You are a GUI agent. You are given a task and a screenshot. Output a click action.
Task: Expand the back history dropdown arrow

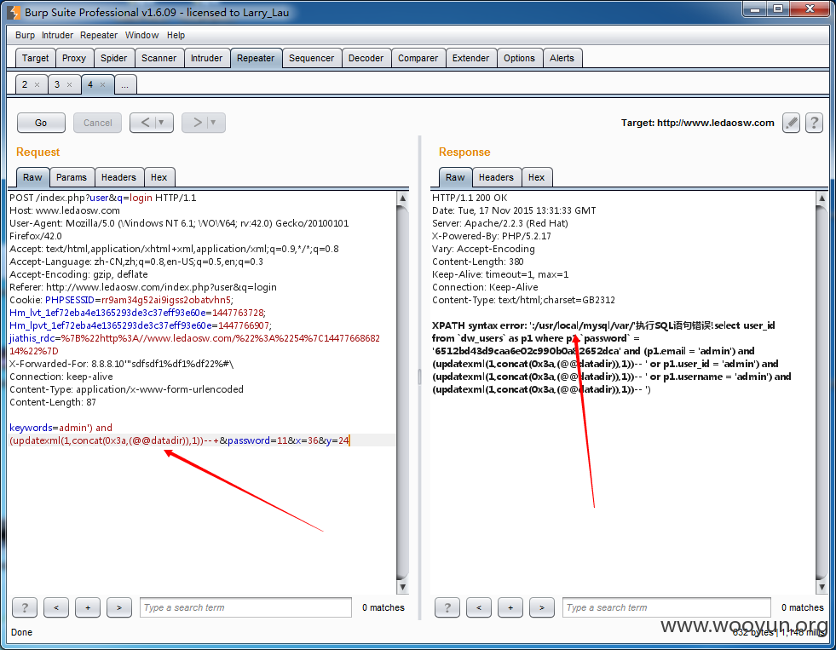click(x=162, y=123)
